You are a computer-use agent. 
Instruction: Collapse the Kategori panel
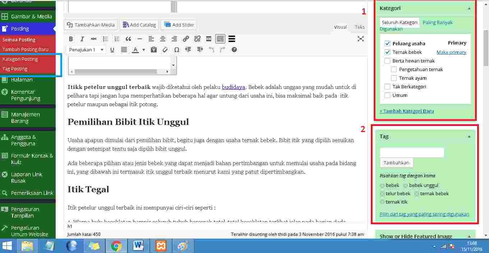point(469,8)
